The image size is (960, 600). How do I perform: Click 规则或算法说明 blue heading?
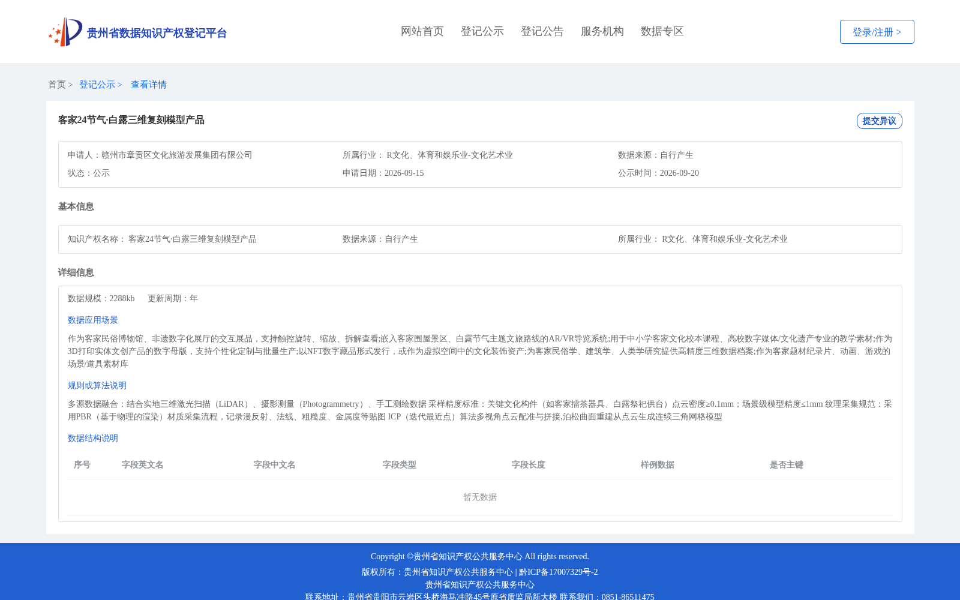point(97,386)
